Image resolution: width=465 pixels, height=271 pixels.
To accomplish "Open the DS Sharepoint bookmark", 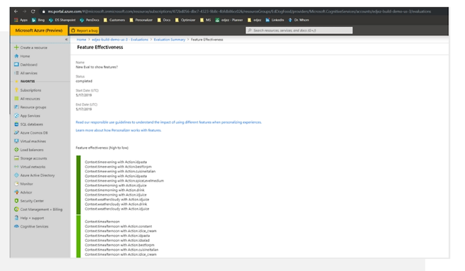I will pyautogui.click(x=62, y=20).
